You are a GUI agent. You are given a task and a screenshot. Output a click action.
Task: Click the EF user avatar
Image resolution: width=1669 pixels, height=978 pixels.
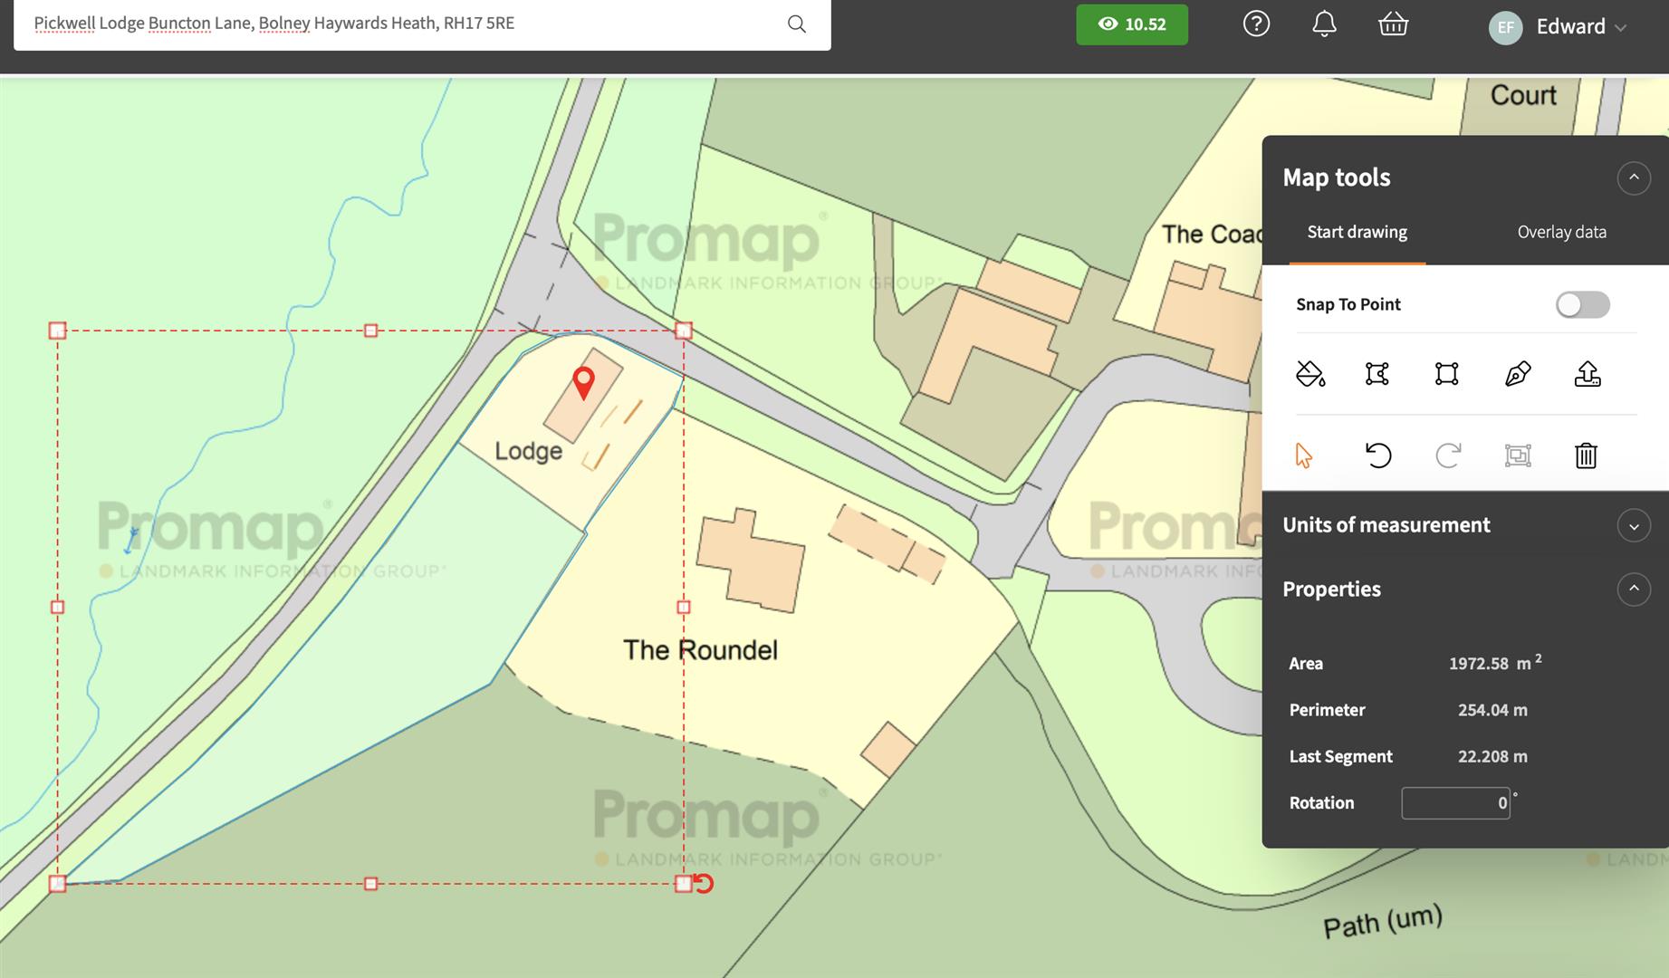pyautogui.click(x=1505, y=27)
